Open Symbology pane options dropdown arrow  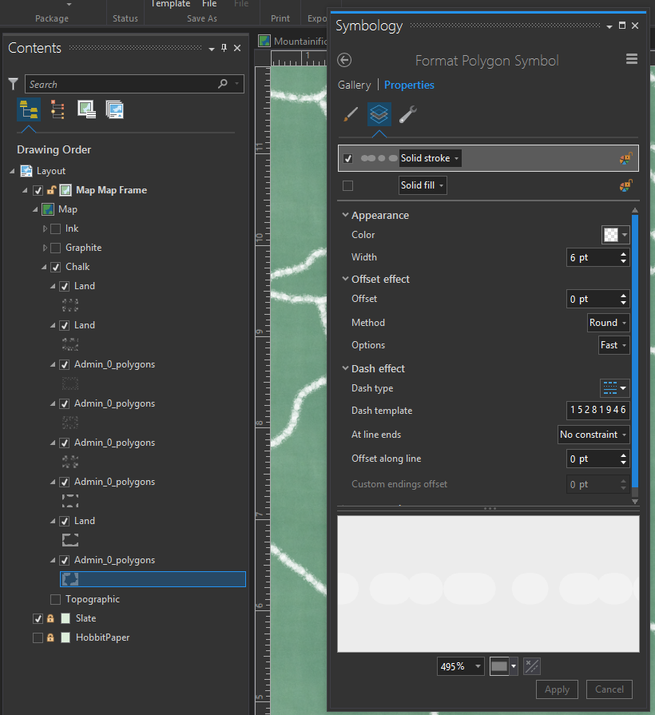609,26
